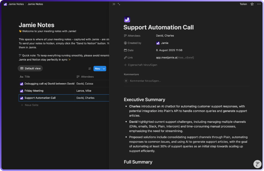Click the Jamie icon on Debugging call row
264x171 pixels.
[x=22, y=84]
